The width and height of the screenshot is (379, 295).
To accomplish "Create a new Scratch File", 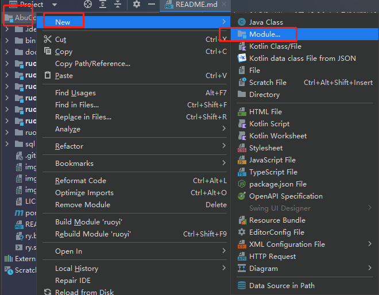I will click(305, 83).
